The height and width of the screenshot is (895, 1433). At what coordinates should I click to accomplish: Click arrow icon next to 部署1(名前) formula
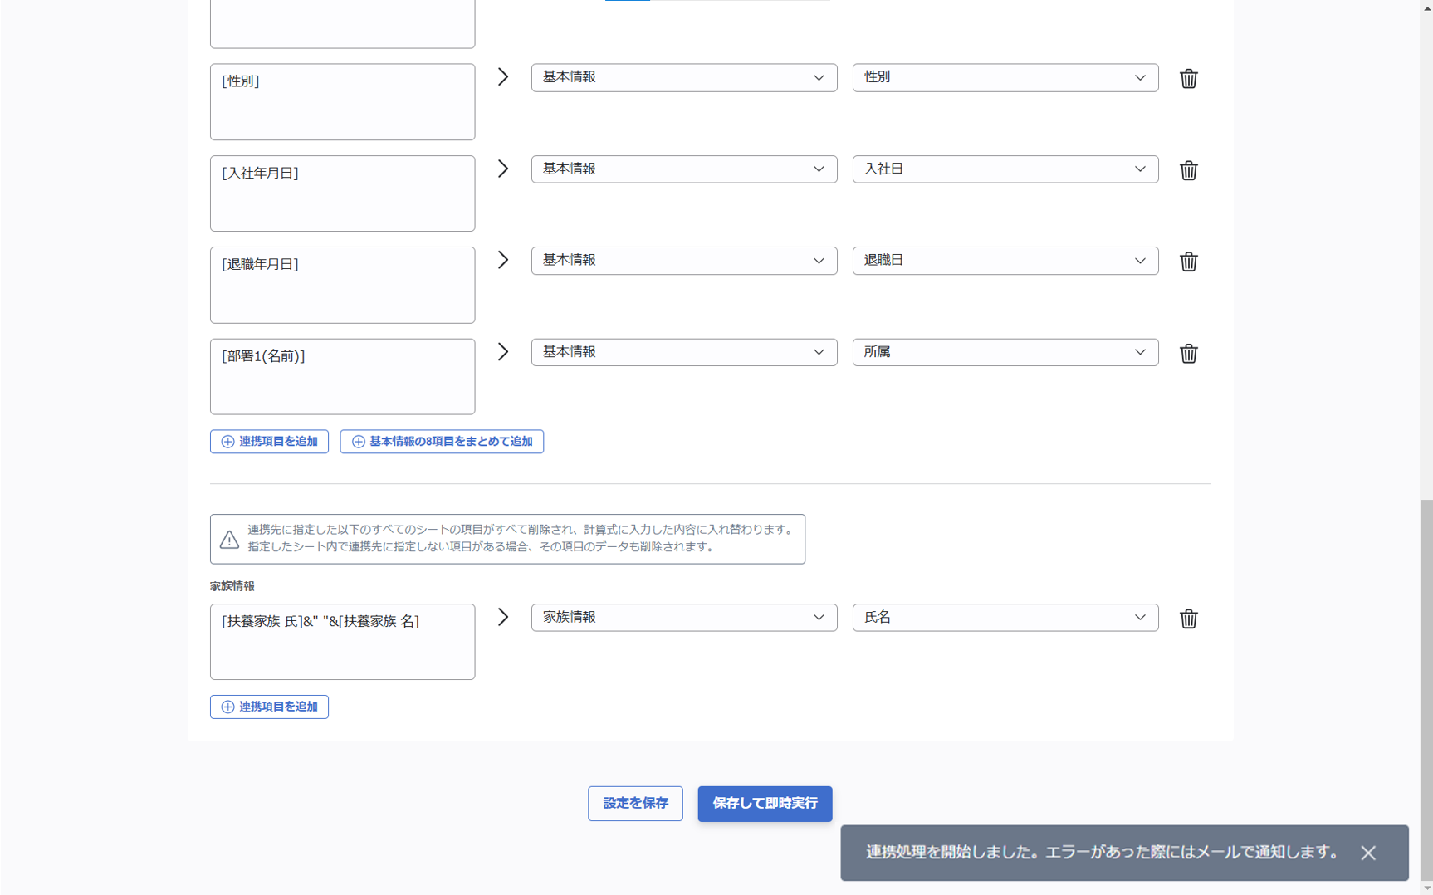tap(503, 352)
